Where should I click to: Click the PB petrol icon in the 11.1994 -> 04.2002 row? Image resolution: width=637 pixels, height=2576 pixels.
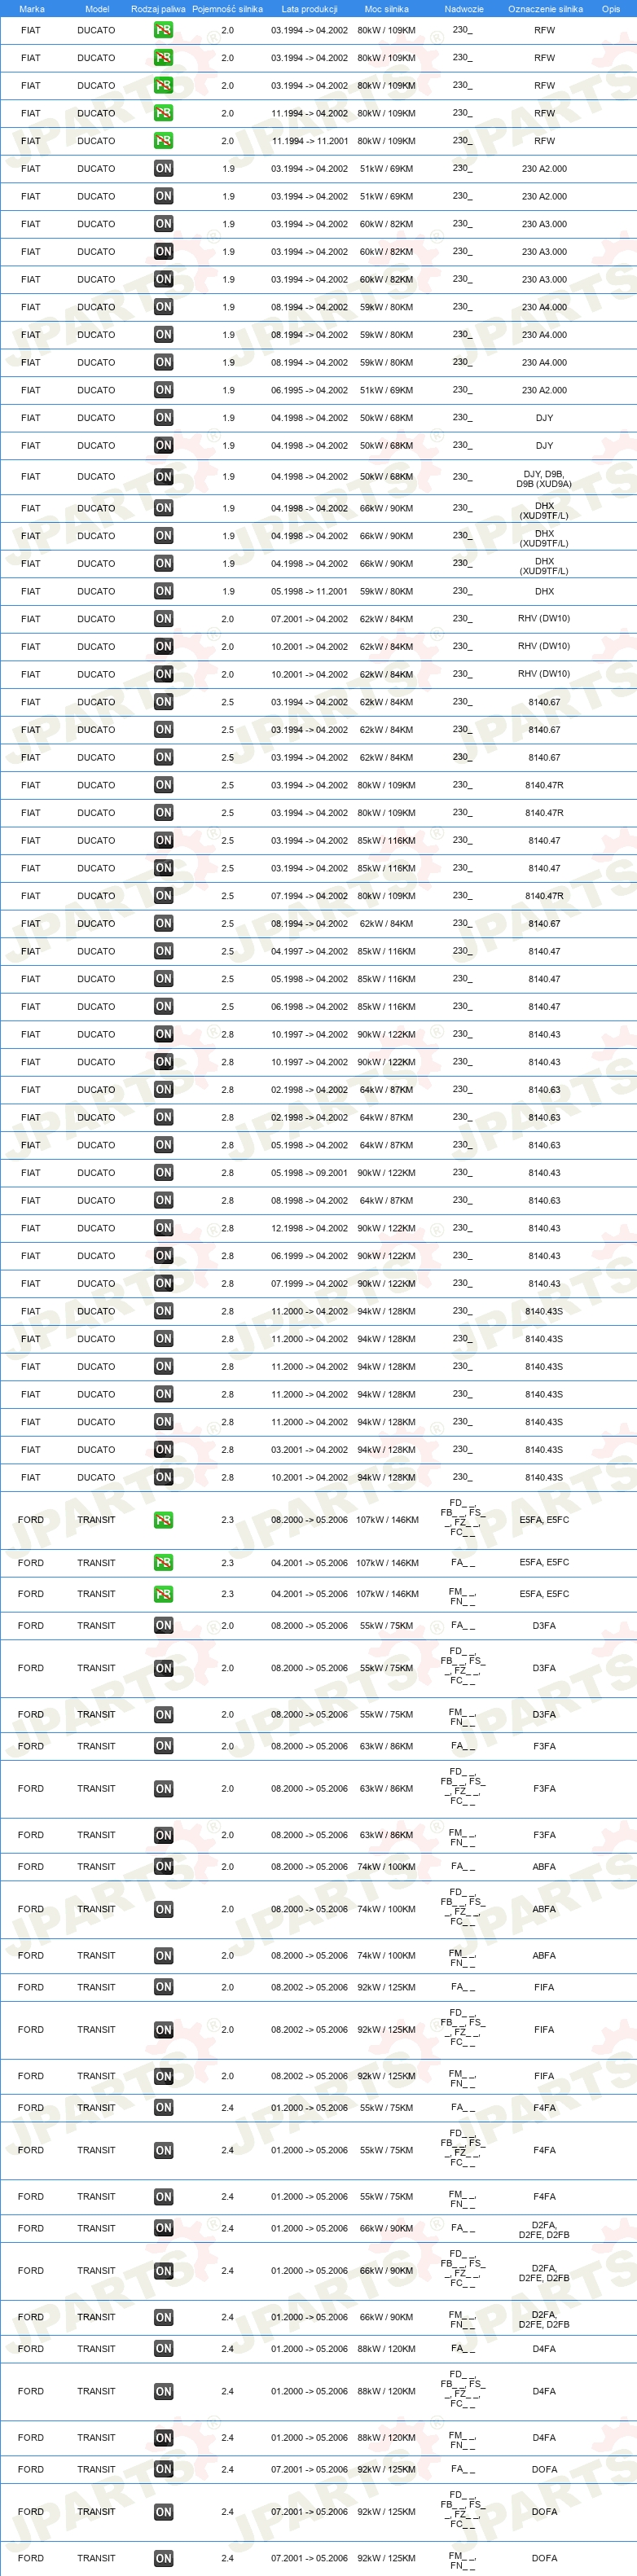pos(163,113)
